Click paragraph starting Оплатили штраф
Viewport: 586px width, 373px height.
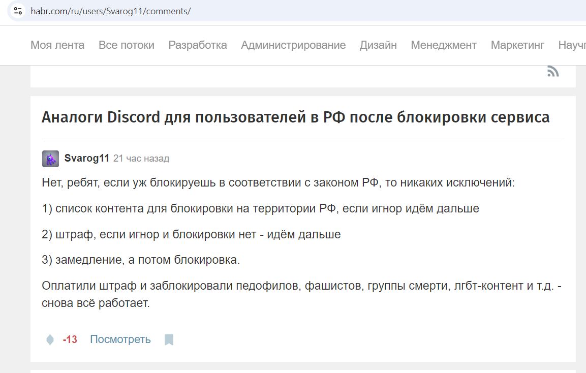pos(301,294)
